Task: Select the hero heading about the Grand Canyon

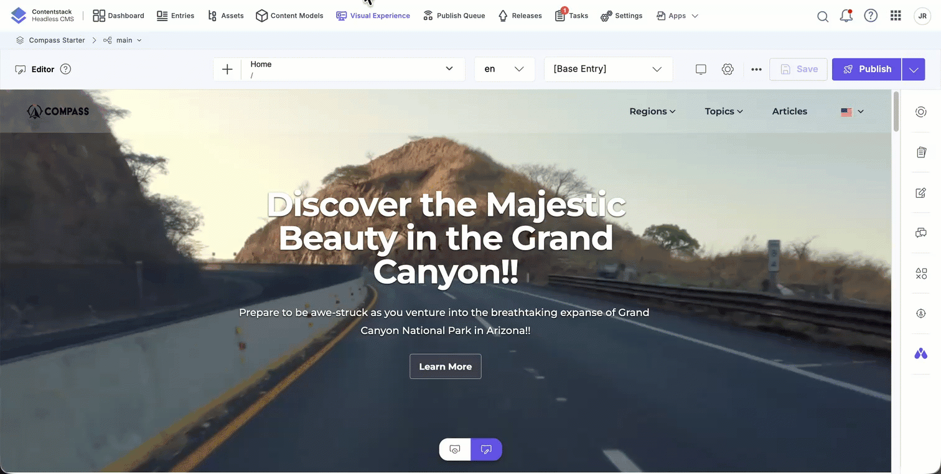Action: pos(446,238)
